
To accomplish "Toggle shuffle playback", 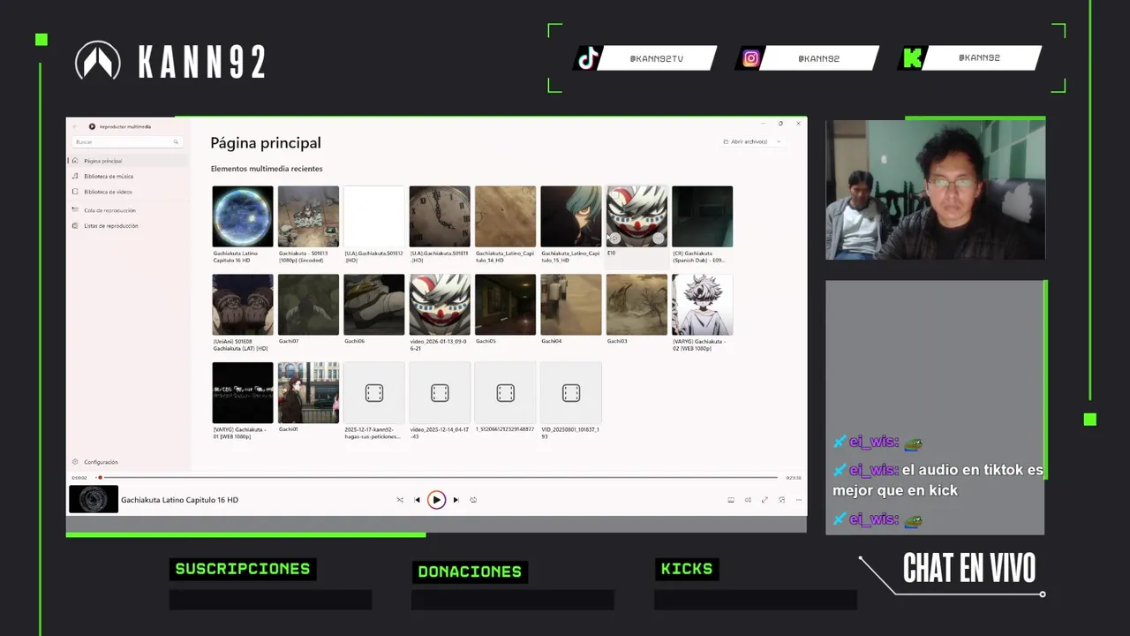I will point(400,500).
